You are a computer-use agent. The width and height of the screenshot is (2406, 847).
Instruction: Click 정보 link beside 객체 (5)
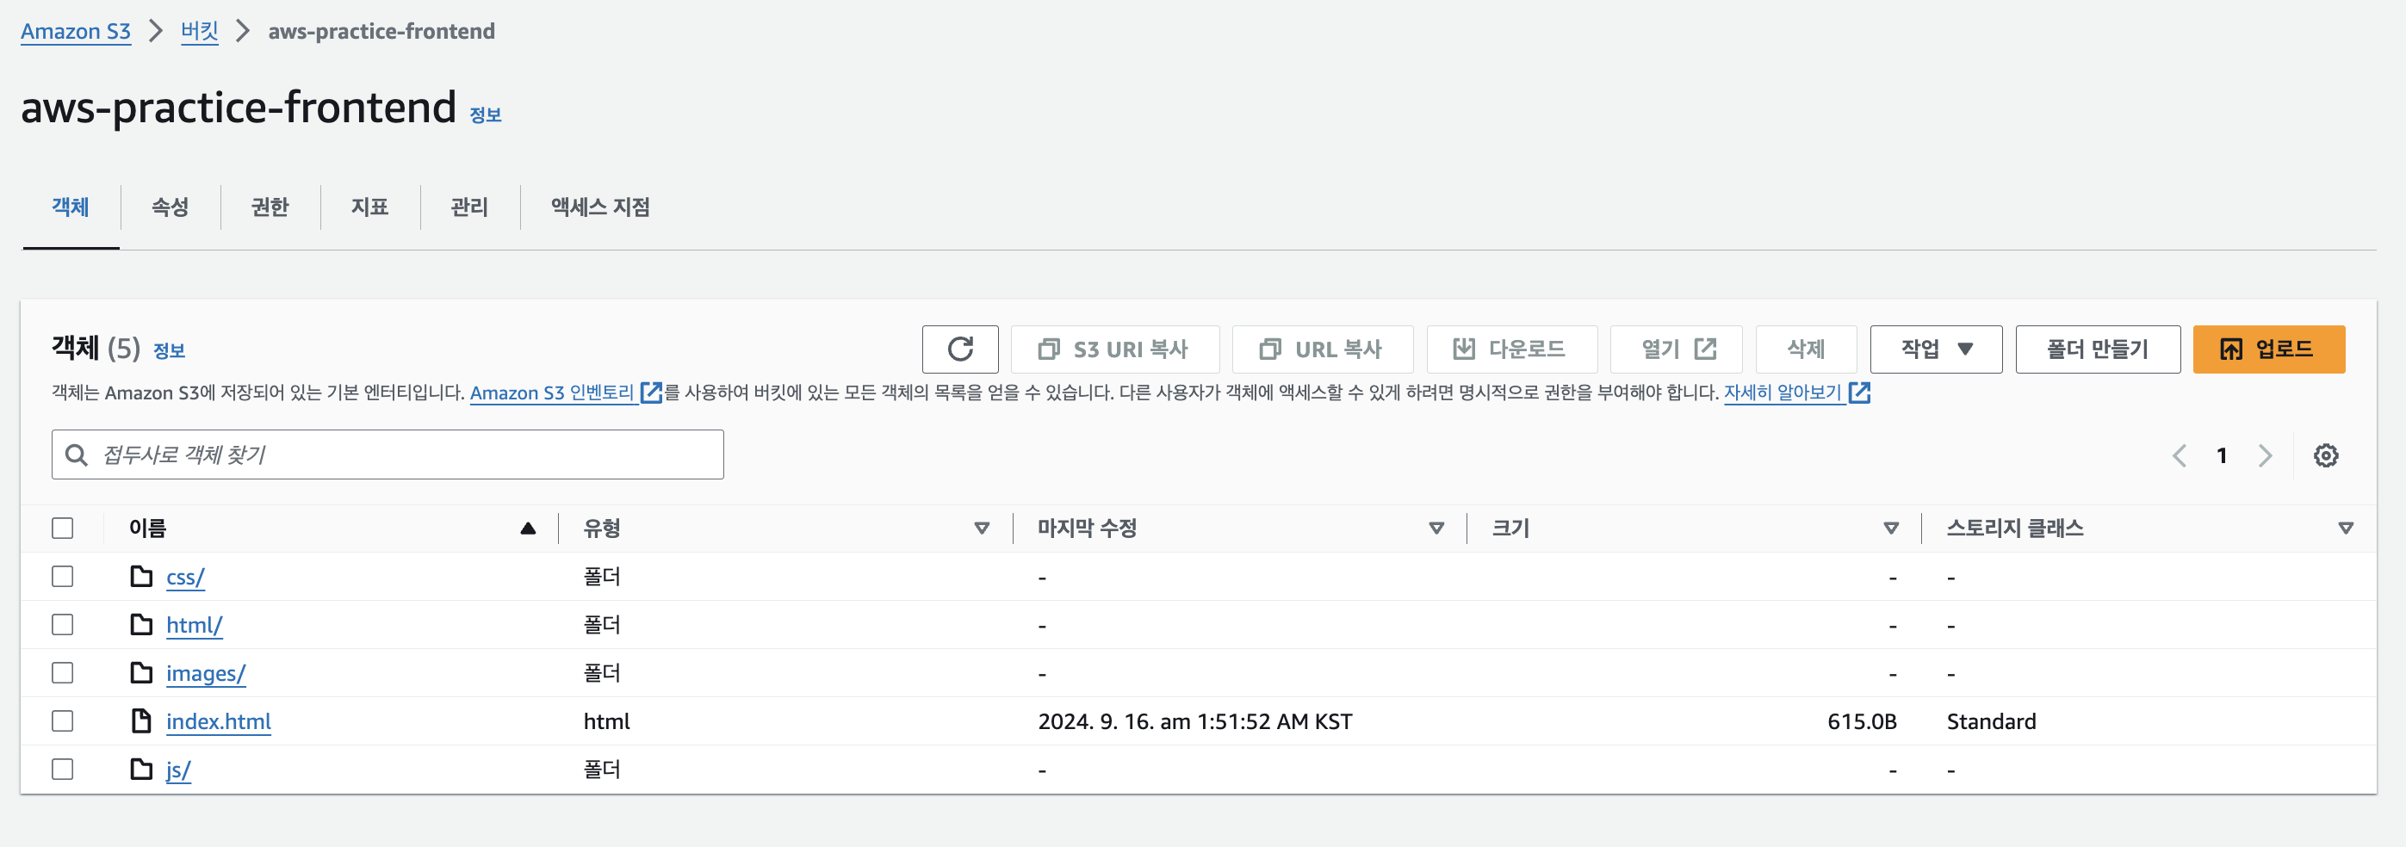(169, 351)
